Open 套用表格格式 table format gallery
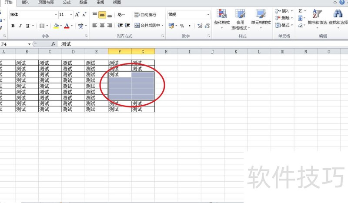Image resolution: width=348 pixels, height=203 pixels. (x=241, y=19)
